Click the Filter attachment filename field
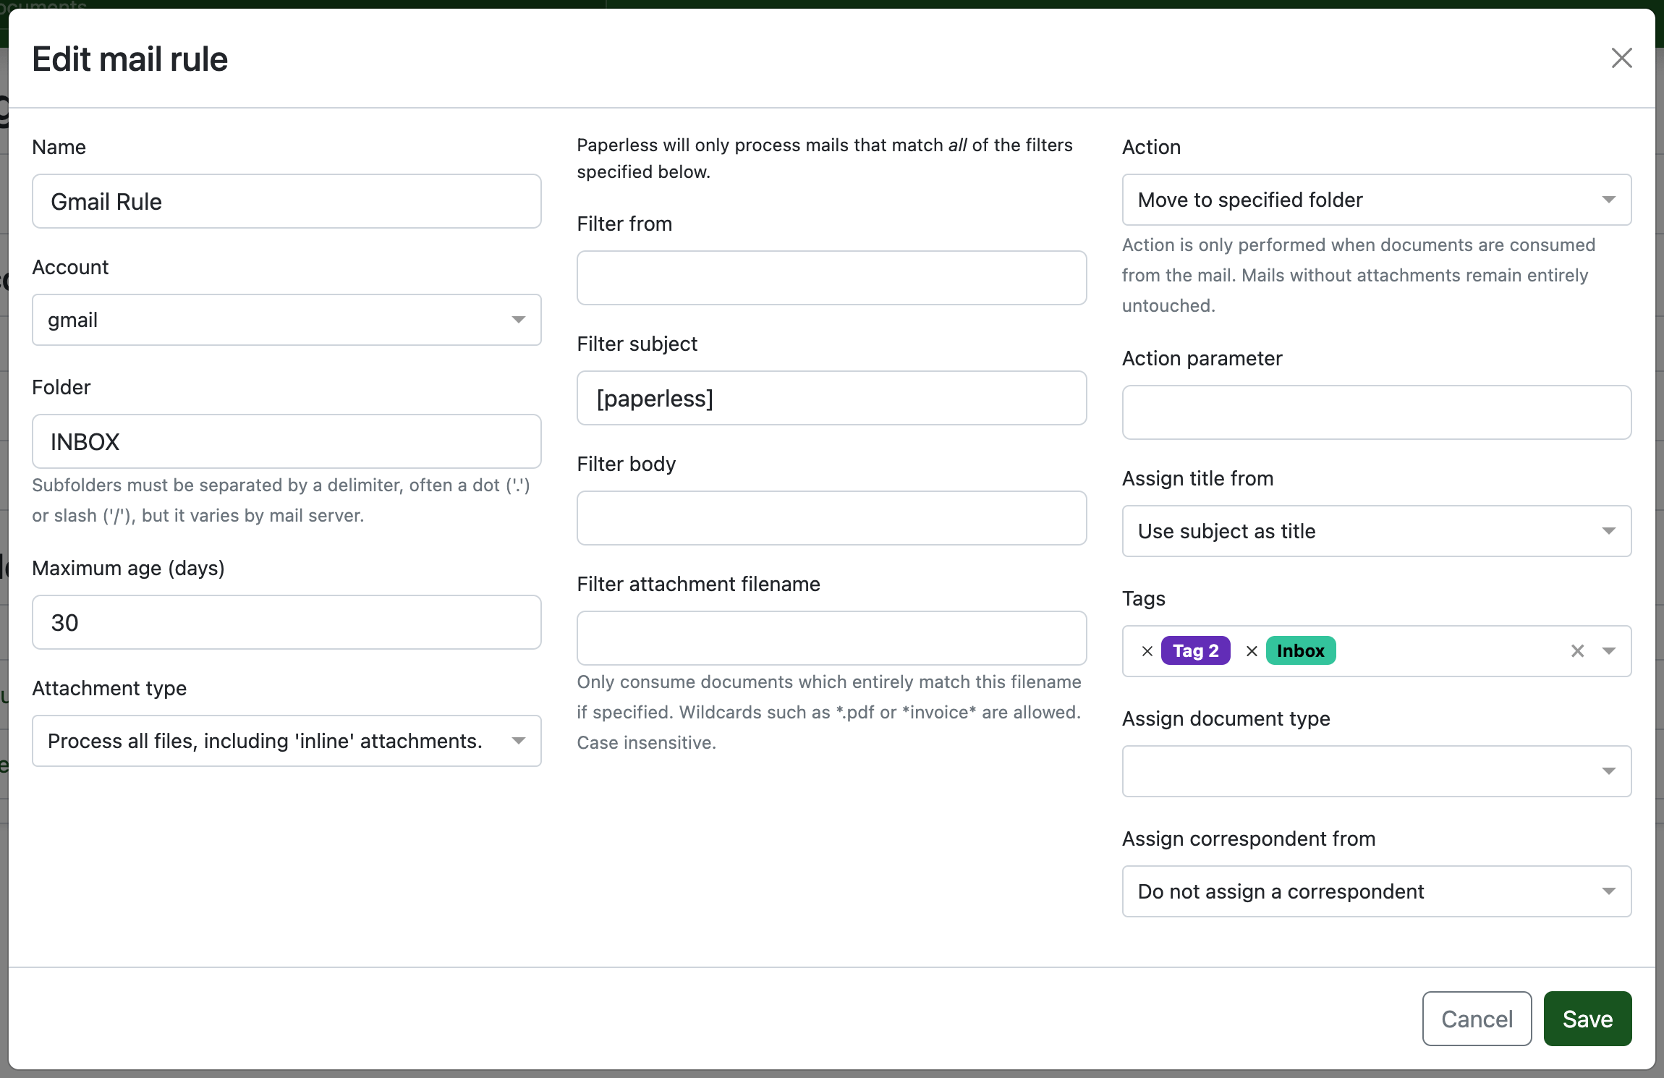The image size is (1664, 1078). coord(831,638)
